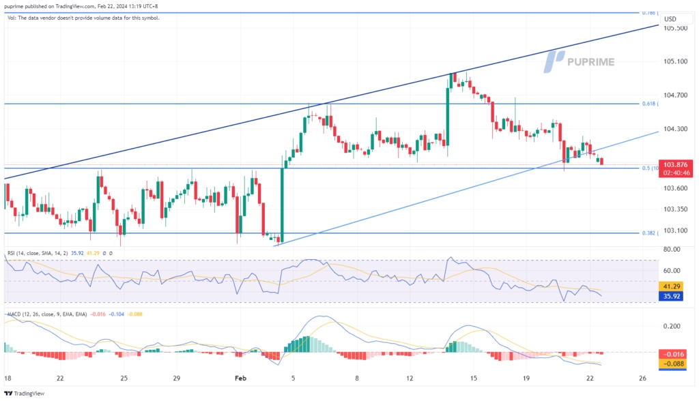Screen dimensions: 699x401
Task: Select the RSI indicator legend title
Action: (x=38, y=253)
